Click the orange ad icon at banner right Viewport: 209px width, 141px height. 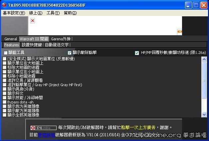[179, 32]
